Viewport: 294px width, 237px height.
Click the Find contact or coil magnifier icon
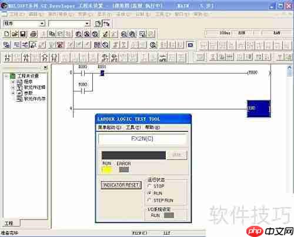(x=95, y=34)
